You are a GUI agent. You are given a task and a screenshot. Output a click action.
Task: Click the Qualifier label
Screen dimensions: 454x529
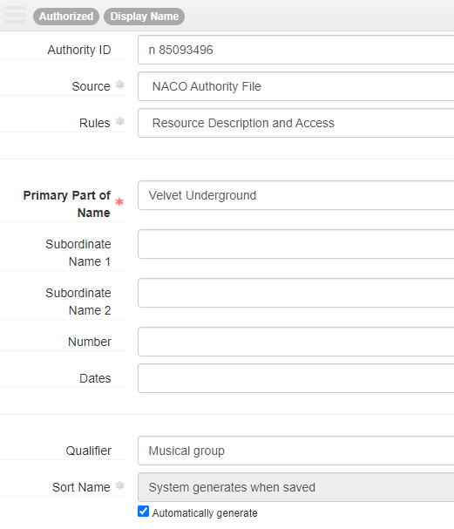pyautogui.click(x=88, y=451)
